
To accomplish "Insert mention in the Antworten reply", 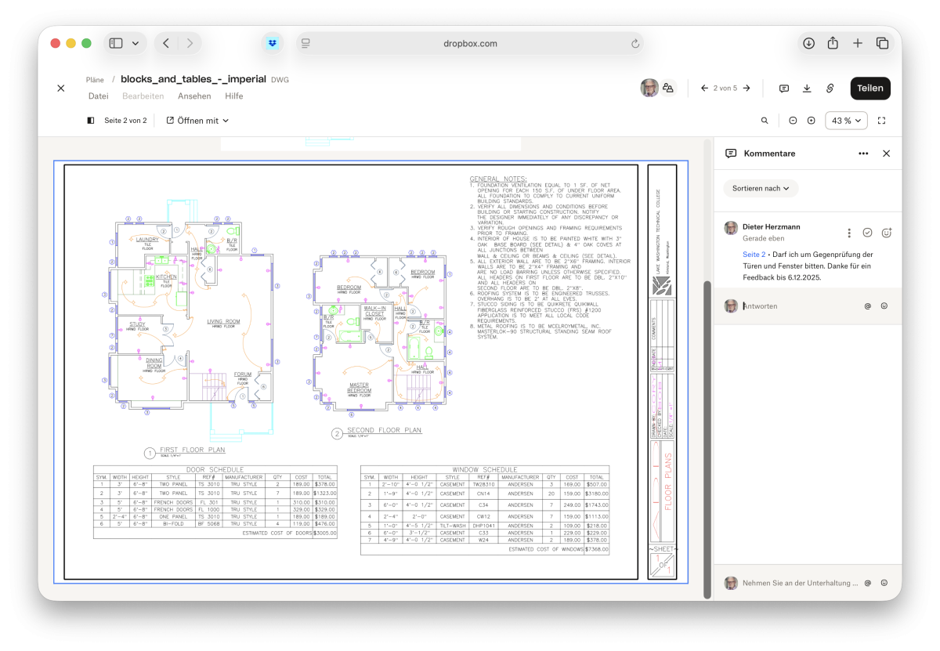I will (868, 306).
